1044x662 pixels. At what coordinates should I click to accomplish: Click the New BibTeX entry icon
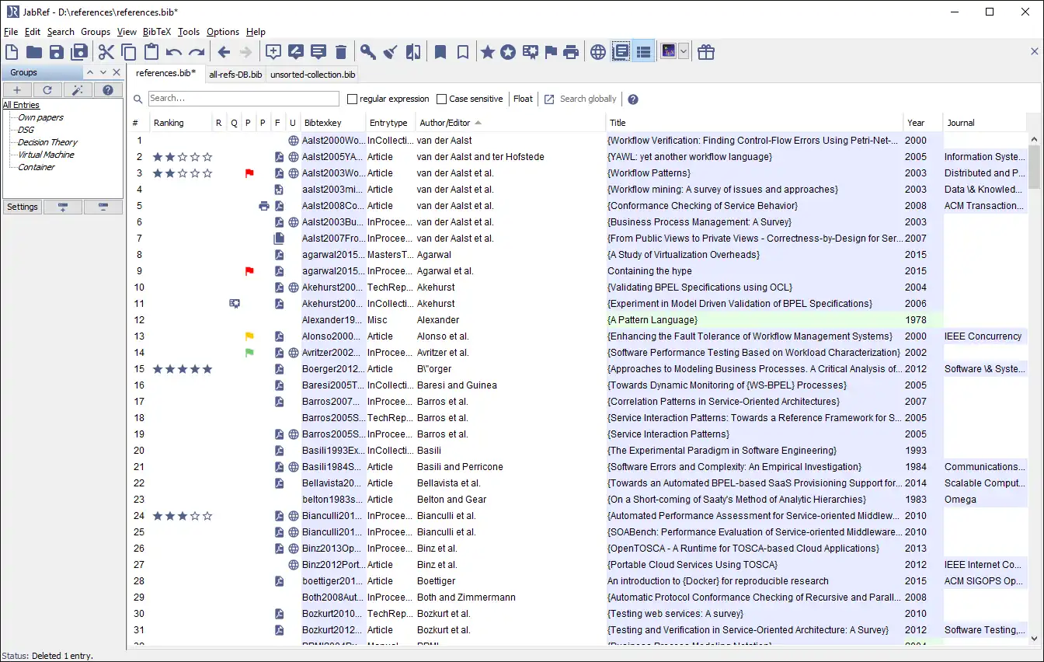[x=273, y=52]
